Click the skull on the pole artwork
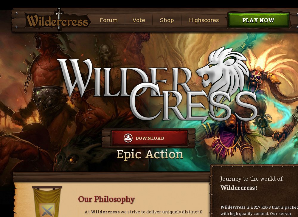The image size is (298, 217). [105, 53]
